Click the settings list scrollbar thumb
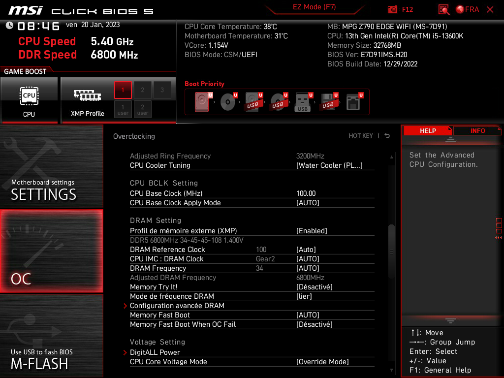 (x=391, y=252)
